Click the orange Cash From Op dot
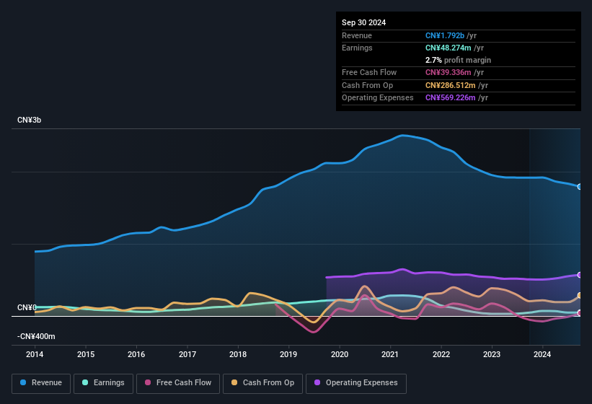Image resolution: width=592 pixels, height=404 pixels. click(x=235, y=383)
